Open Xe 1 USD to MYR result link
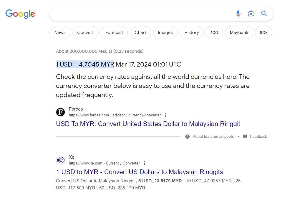 (x=140, y=172)
